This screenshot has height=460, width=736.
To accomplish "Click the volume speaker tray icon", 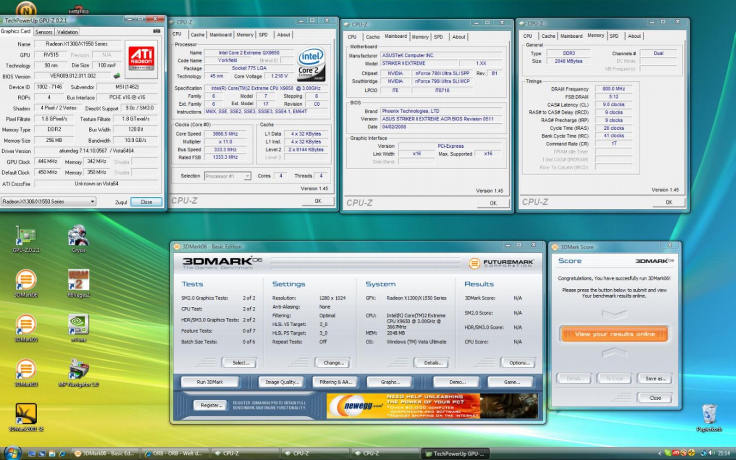I will 711,454.
